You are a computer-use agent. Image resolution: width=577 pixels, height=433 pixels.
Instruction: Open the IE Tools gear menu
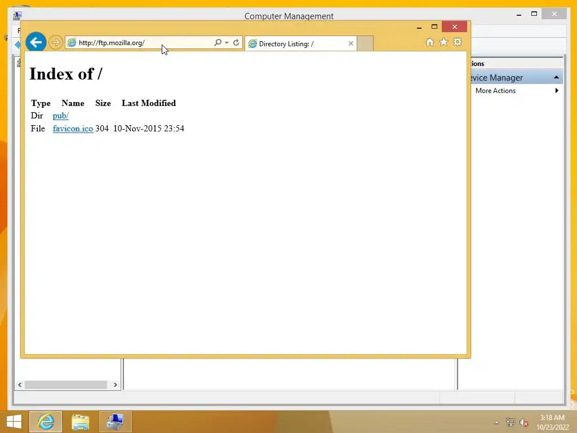(x=458, y=42)
